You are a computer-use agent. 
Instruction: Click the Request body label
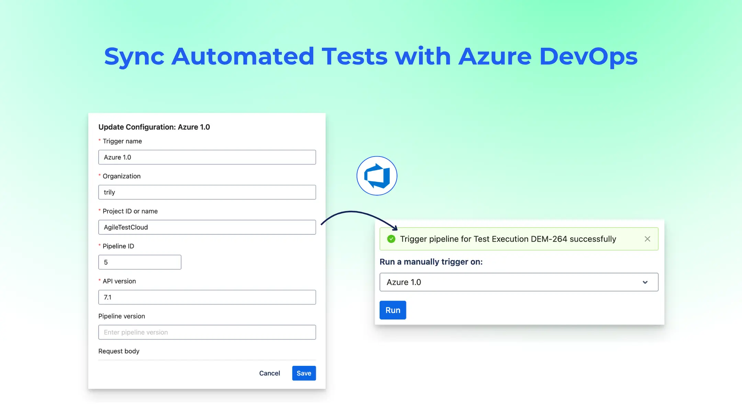point(119,351)
